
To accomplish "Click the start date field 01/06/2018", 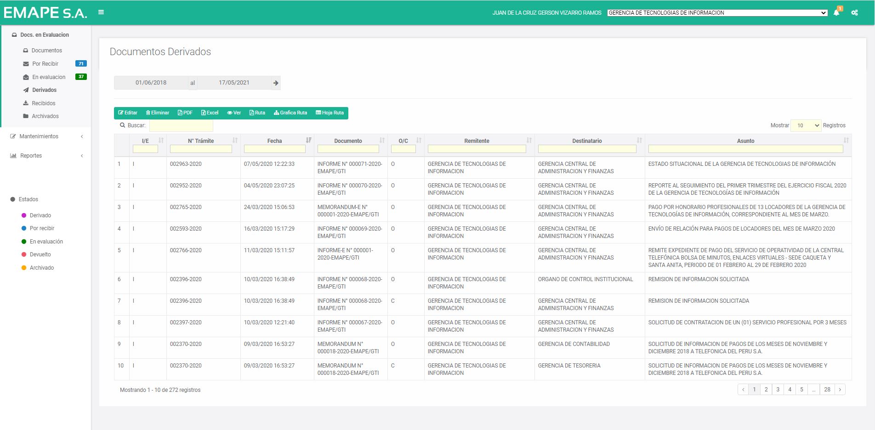I will coord(151,83).
